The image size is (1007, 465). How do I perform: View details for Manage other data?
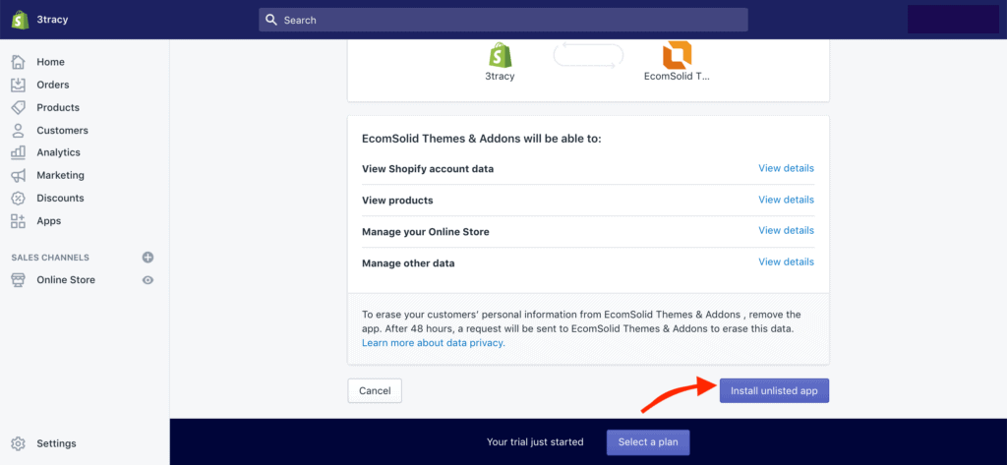coord(786,262)
